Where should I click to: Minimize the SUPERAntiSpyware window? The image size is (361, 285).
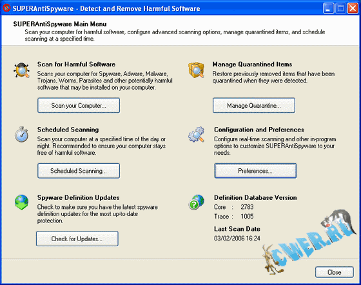(328, 8)
